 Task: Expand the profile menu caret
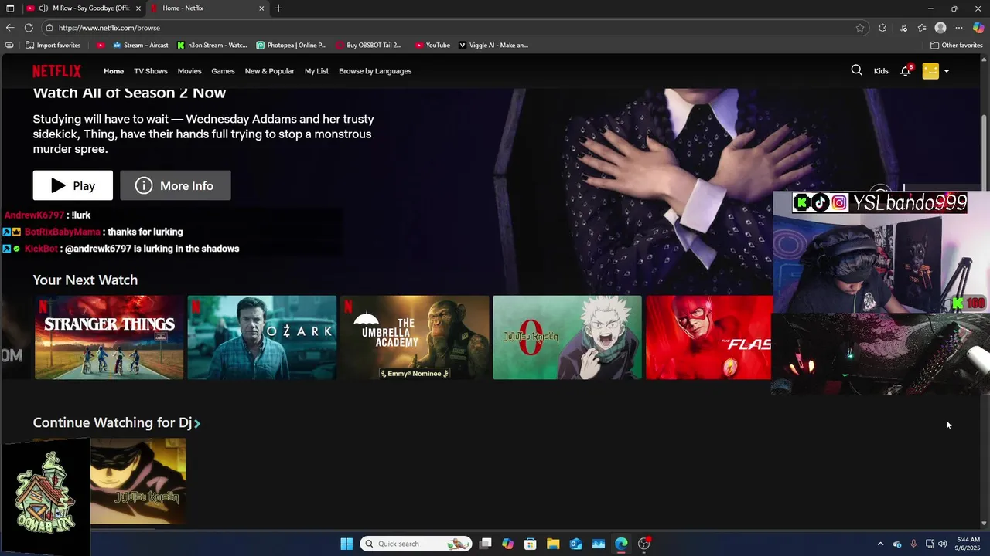tap(947, 71)
